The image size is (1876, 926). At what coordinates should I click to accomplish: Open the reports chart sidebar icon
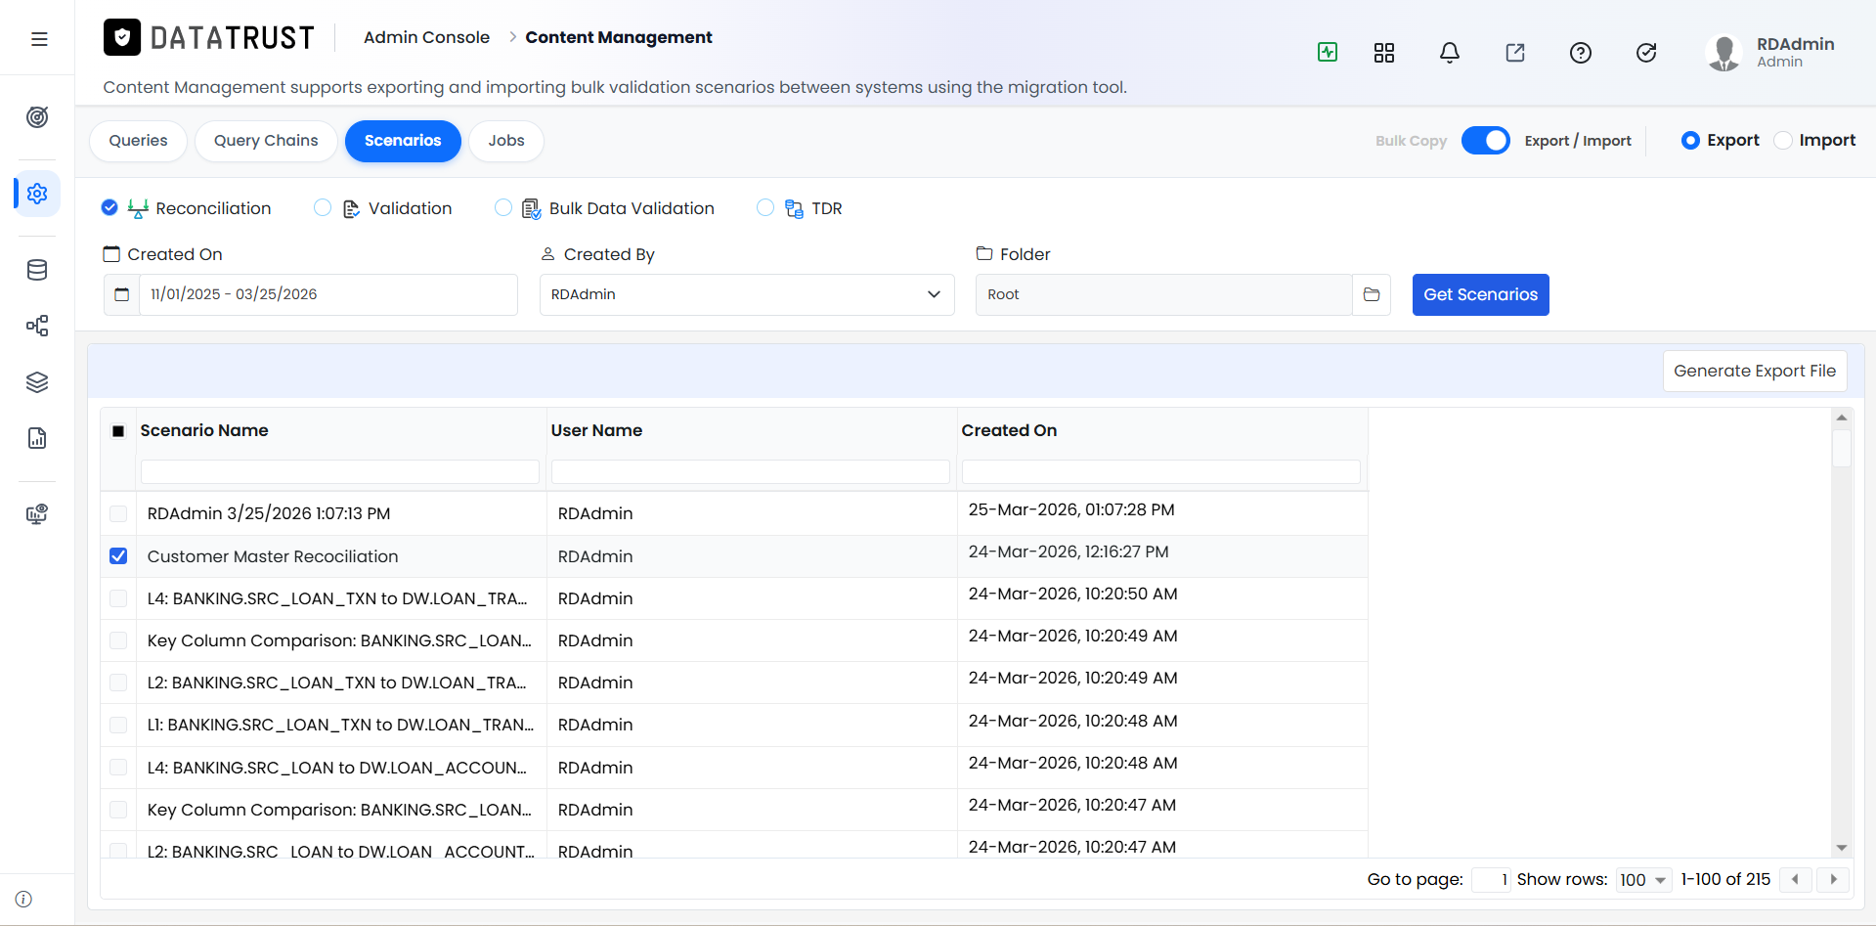pyautogui.click(x=37, y=438)
